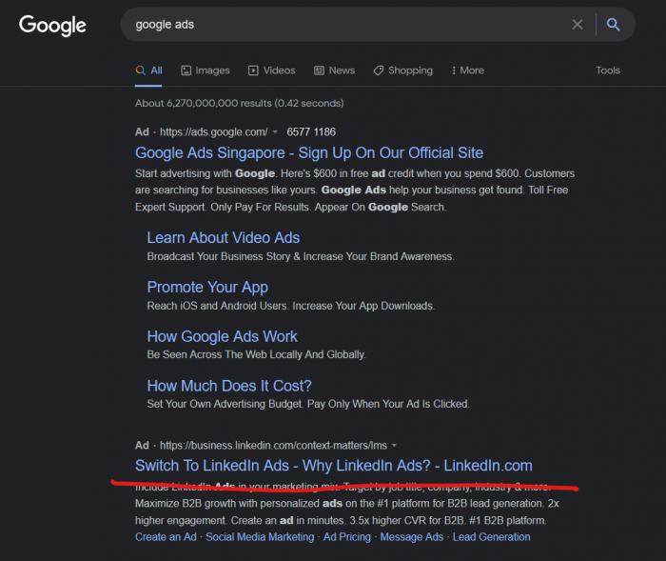Click the phone number 6577 1186
The height and width of the screenshot is (561, 666).
tap(311, 132)
